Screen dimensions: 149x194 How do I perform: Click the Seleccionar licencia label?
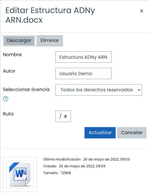click(x=26, y=89)
